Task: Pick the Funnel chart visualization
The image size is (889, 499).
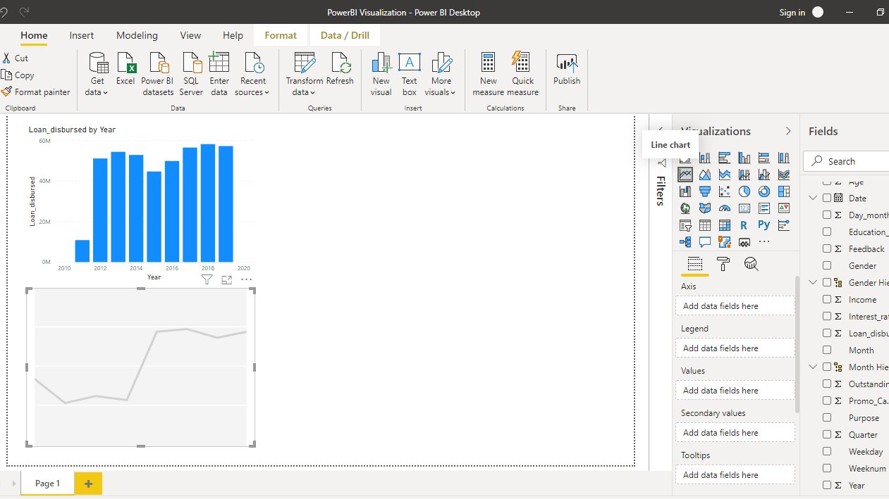Action: click(705, 191)
